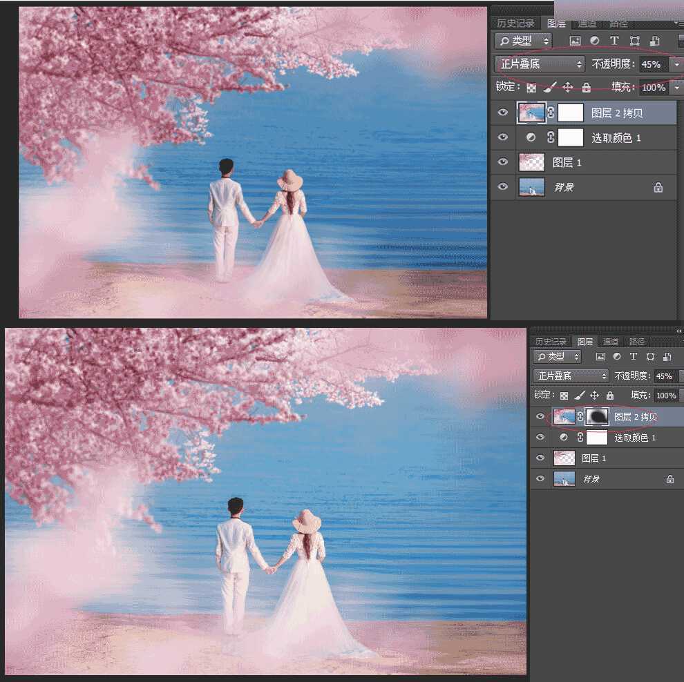Open the 填充 fill slider arrow

(x=676, y=87)
